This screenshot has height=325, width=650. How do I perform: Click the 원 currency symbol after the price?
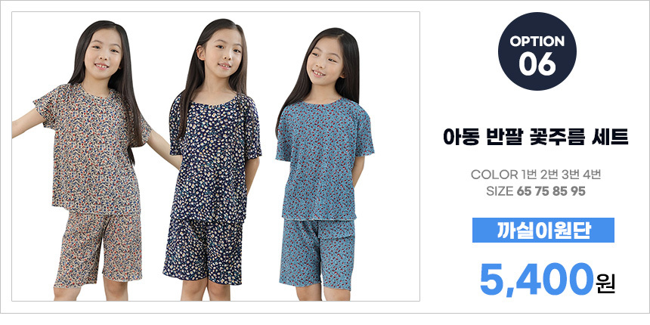(605, 283)
